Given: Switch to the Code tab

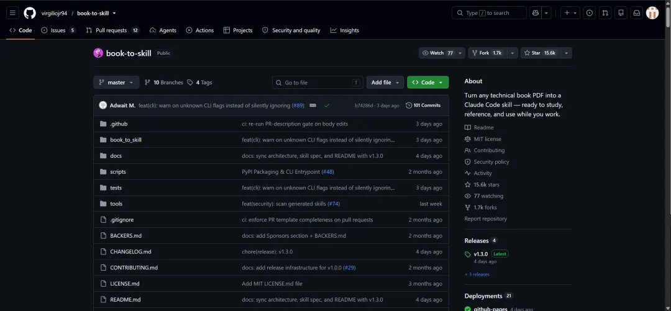Looking at the screenshot, I should [21, 30].
